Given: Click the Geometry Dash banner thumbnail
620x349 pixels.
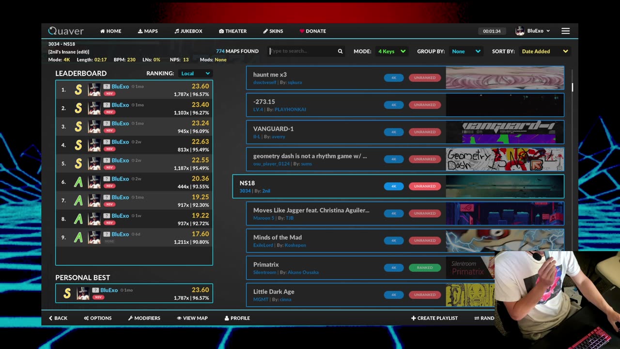Looking at the screenshot, I should pyautogui.click(x=505, y=159).
